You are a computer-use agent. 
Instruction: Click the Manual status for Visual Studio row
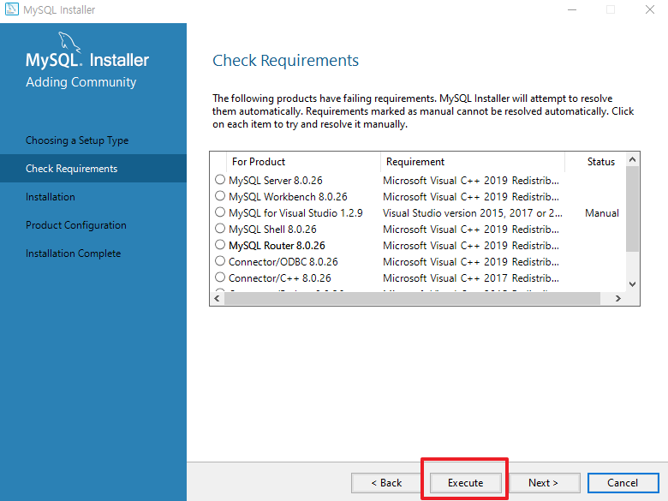601,213
